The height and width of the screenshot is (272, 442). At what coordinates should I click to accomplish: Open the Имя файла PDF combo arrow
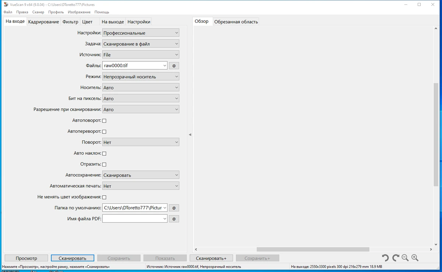click(164, 219)
